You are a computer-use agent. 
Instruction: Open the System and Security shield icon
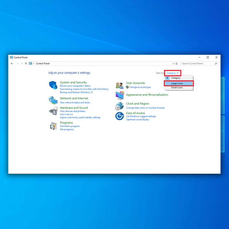click(53, 85)
